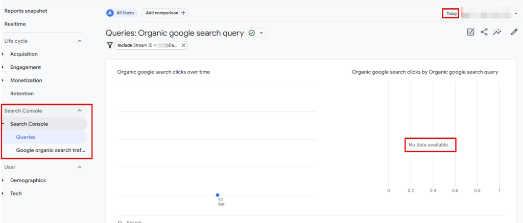Open the Tech reports
The width and height of the screenshot is (523, 223).
(x=16, y=193)
